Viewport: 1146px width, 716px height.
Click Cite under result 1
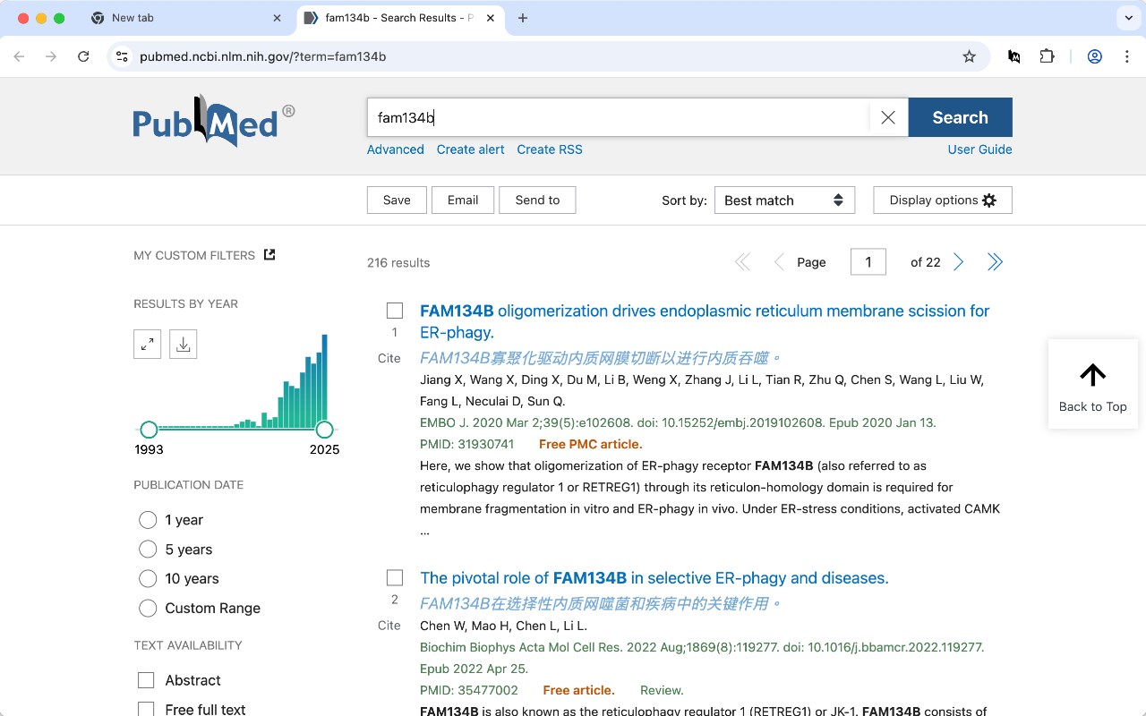click(389, 358)
